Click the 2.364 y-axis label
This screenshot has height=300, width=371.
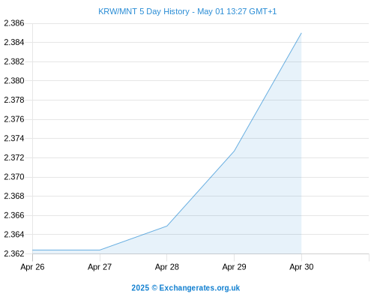point(14,235)
